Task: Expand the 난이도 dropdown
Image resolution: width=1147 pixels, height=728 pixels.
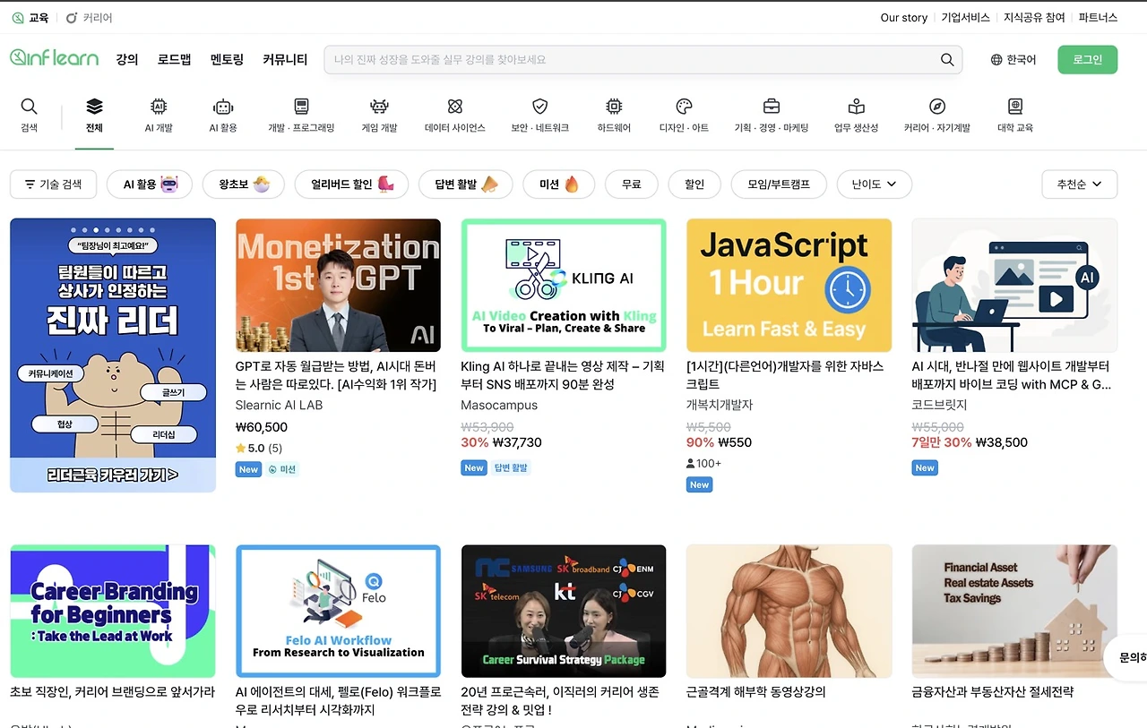Action: tap(875, 184)
